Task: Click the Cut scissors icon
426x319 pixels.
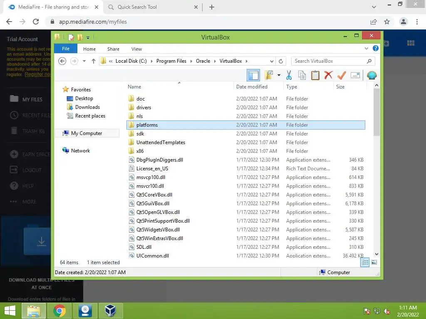Action: point(289,75)
